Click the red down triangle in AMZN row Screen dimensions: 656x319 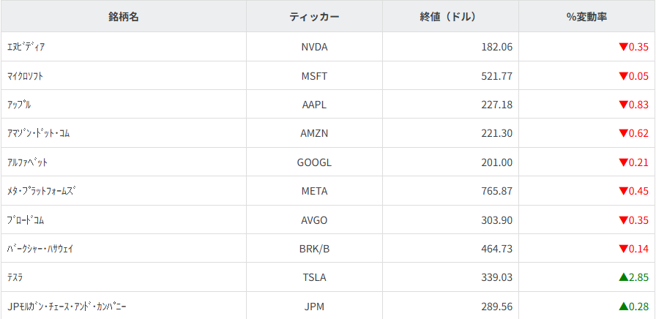pyautogui.click(x=623, y=133)
